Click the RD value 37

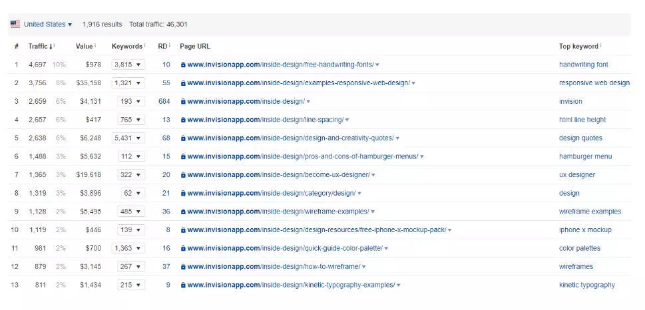[166, 266]
